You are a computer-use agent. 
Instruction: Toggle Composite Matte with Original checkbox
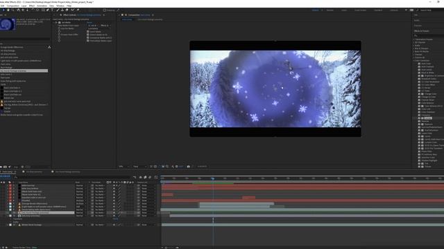pos(88,38)
